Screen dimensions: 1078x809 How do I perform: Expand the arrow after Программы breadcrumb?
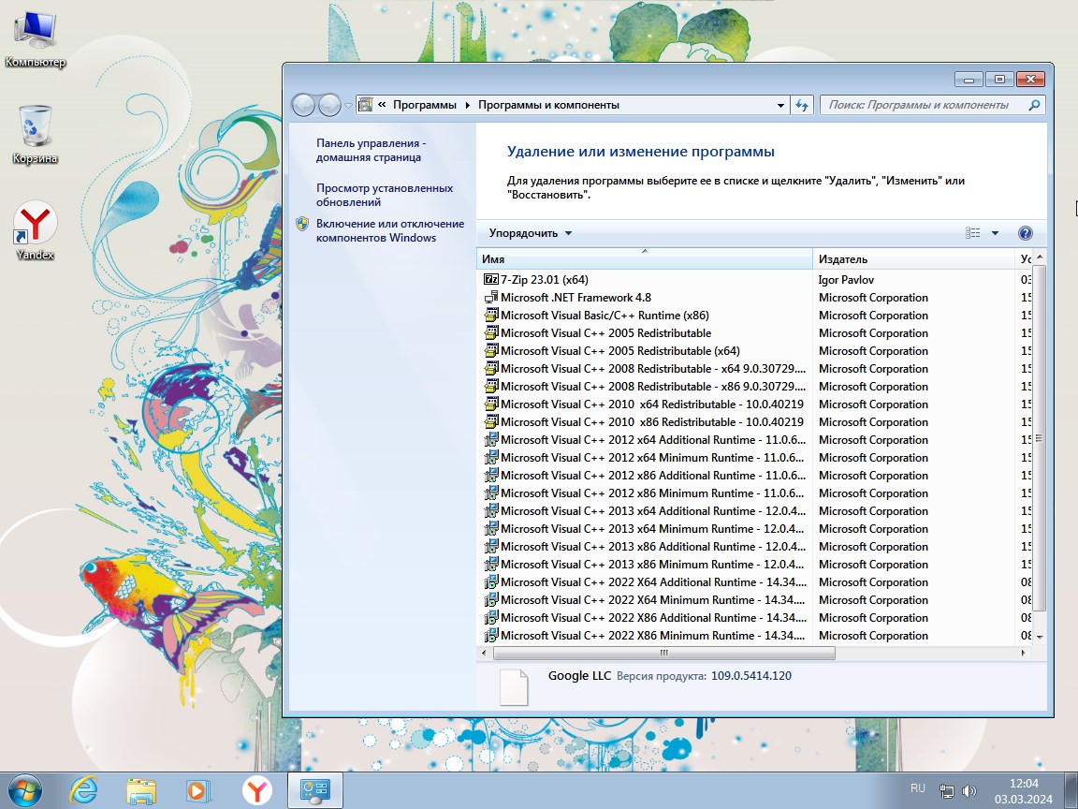click(468, 105)
